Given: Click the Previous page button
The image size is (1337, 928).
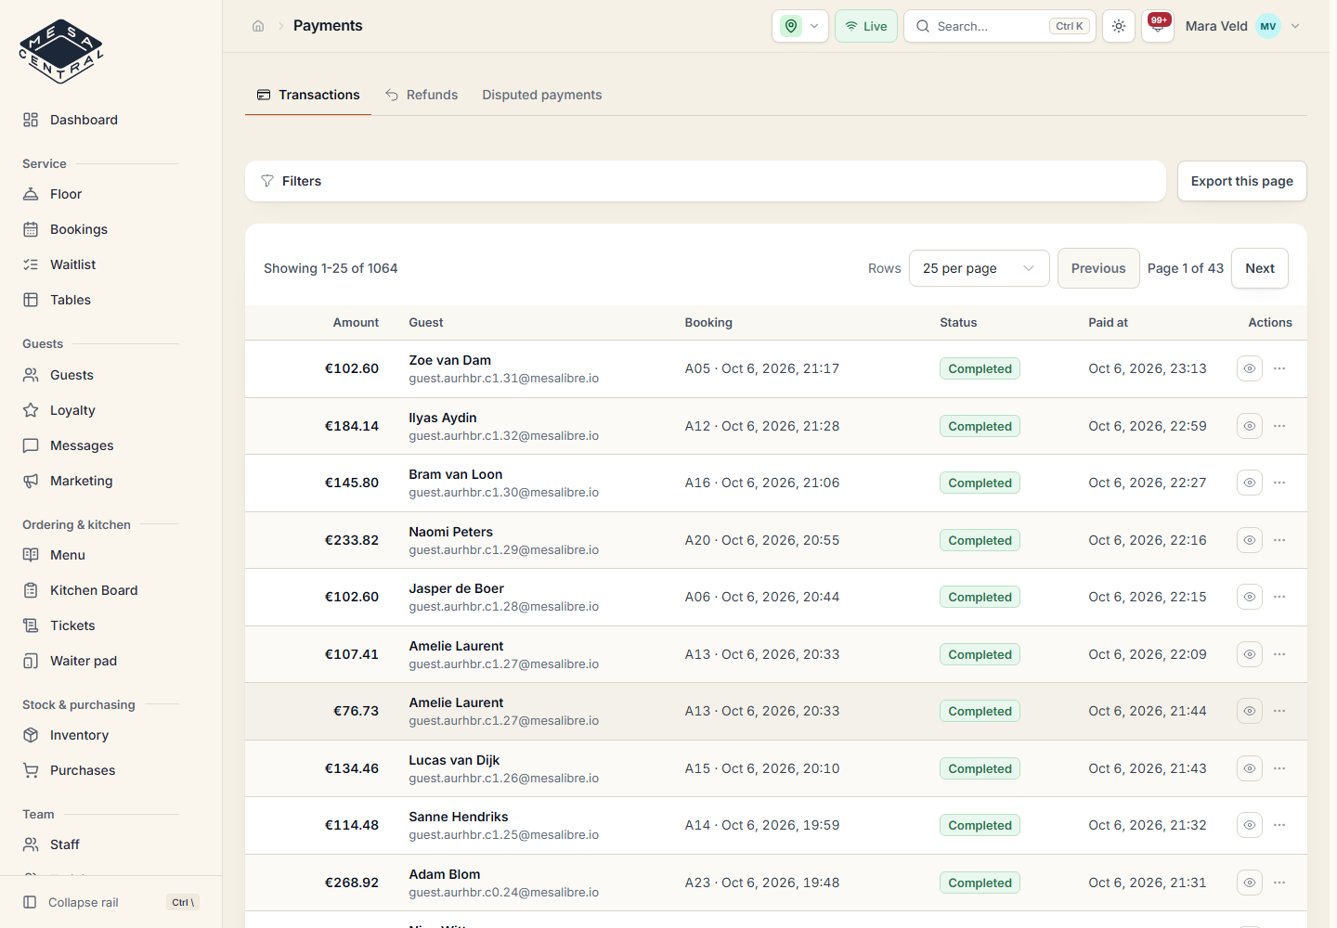Looking at the screenshot, I should [1098, 268].
